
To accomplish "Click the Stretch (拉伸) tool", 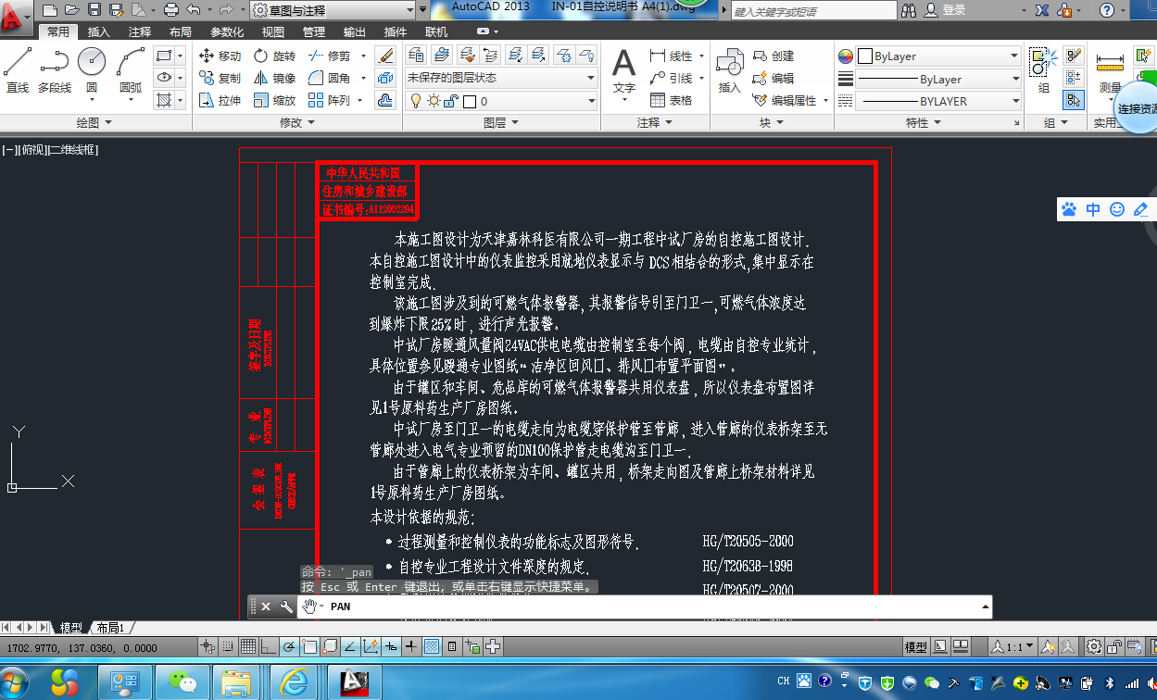I will [220, 100].
